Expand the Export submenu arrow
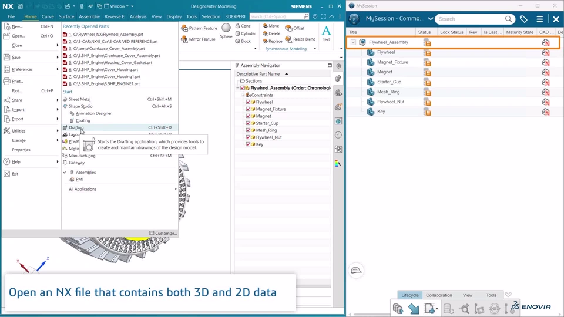 tap(57, 119)
